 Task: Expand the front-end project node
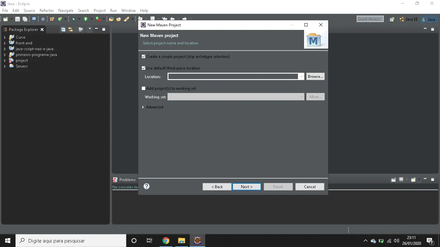click(x=5, y=43)
